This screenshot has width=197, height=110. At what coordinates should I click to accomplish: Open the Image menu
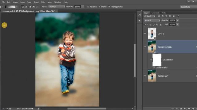pos(15,2)
